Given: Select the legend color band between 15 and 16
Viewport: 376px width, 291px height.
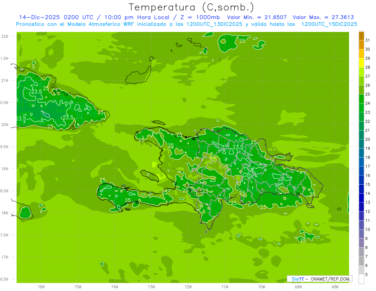Looking at the screenshot, I should (x=361, y=180).
